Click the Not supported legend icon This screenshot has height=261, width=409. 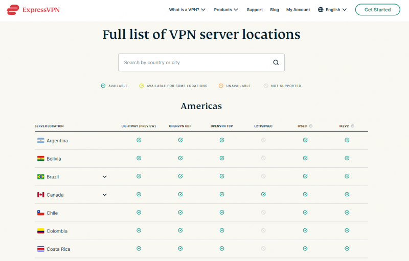tap(266, 86)
